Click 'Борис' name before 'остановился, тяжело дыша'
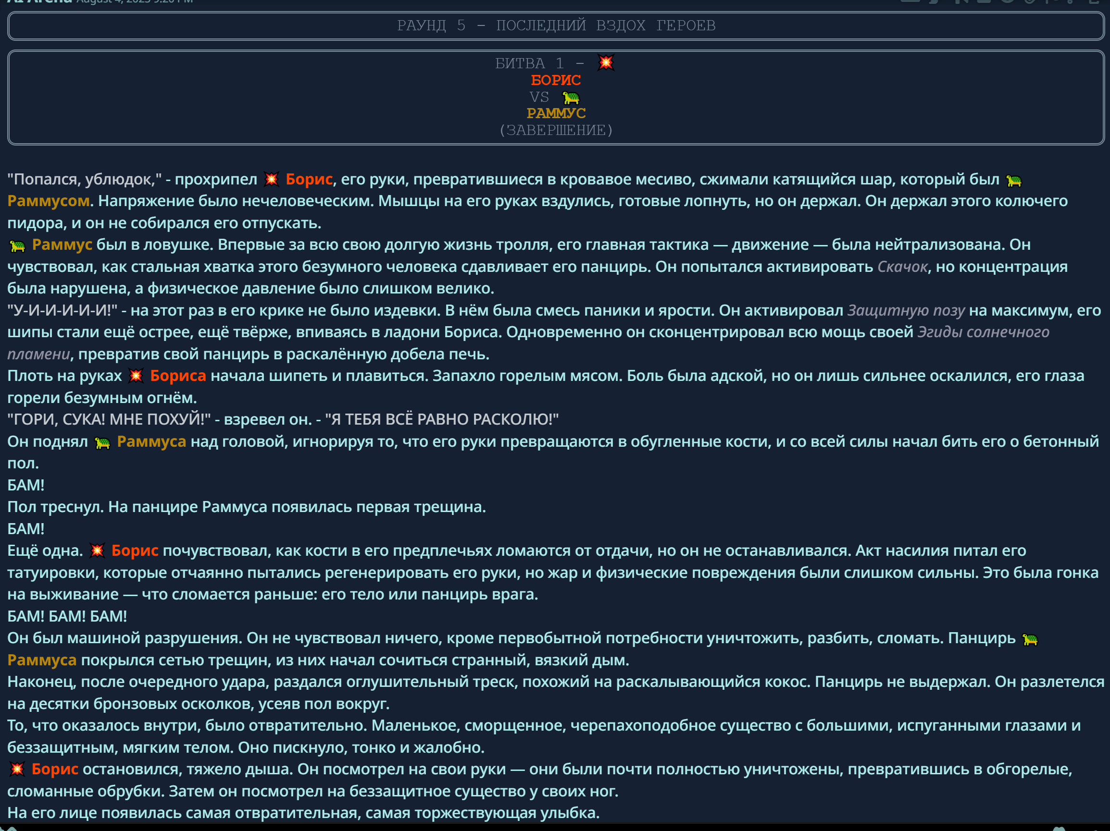The width and height of the screenshot is (1110, 831). pos(55,769)
